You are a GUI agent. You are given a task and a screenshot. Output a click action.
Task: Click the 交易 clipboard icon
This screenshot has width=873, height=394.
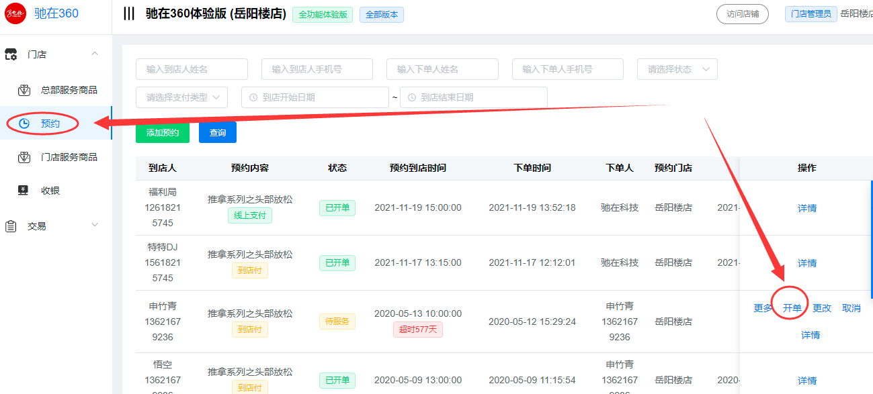tap(11, 226)
